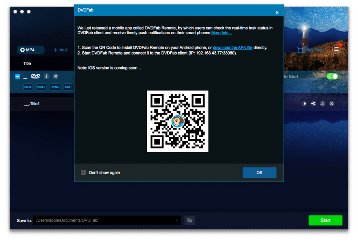Image resolution: width=358 pixels, height=242 pixels.
Task: Click the H264 codec tag
Action: [x=55, y=87]
